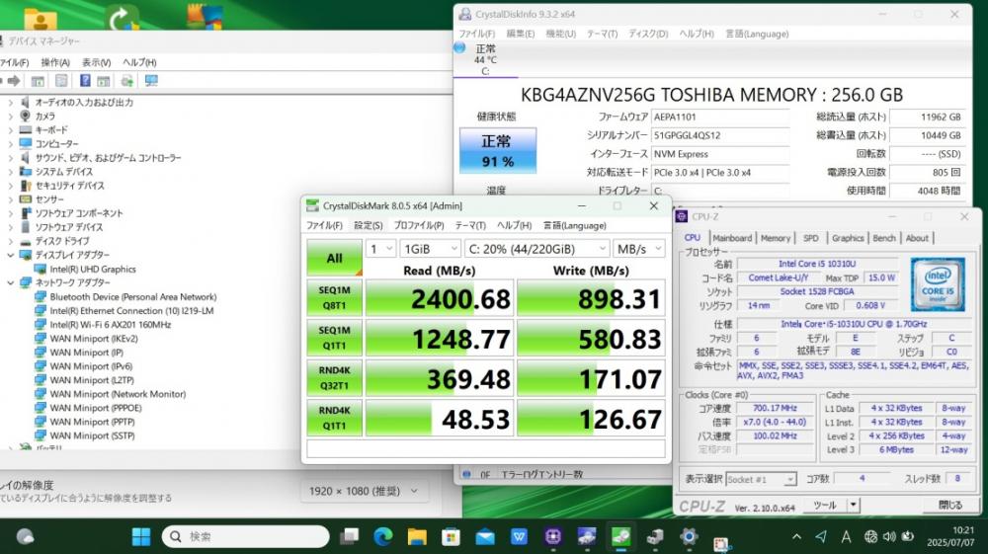The height and width of the screenshot is (554, 988).
Task: Open the test count dropdown showing 1
Action: pos(380,249)
